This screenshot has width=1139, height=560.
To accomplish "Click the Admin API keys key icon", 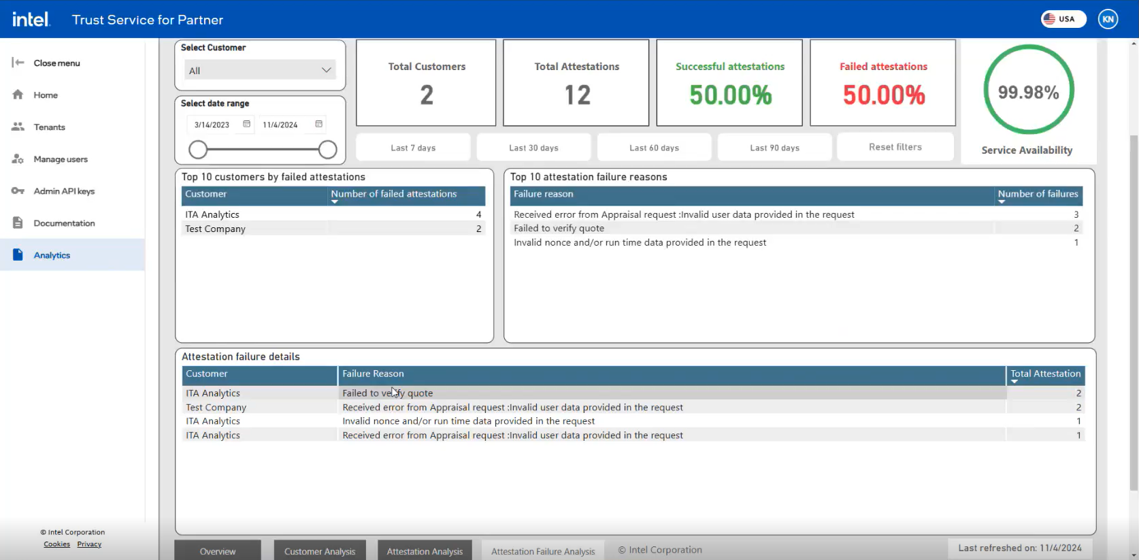I will click(18, 191).
